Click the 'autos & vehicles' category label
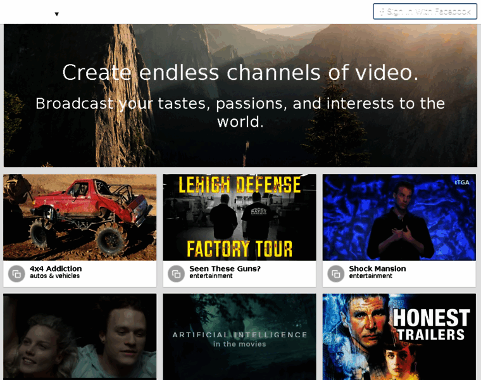The width and height of the screenshot is (481, 380). click(x=54, y=276)
